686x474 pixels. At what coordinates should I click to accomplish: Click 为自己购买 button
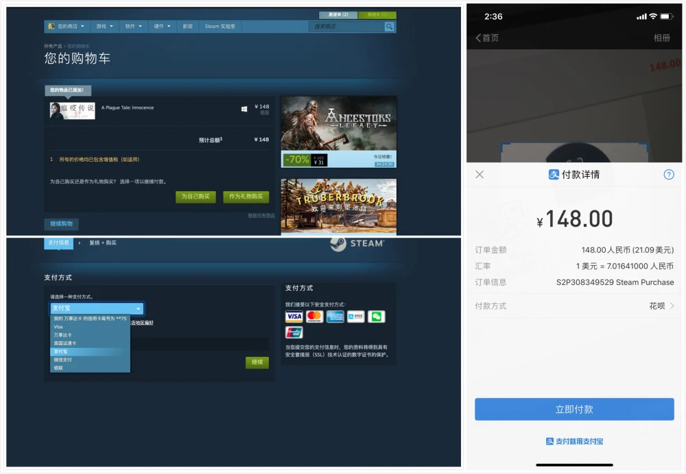click(x=196, y=197)
